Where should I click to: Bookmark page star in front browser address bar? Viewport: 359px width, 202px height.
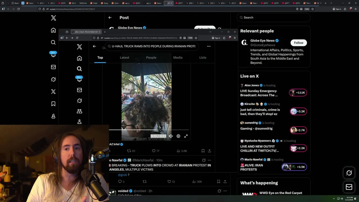click(x=196, y=38)
